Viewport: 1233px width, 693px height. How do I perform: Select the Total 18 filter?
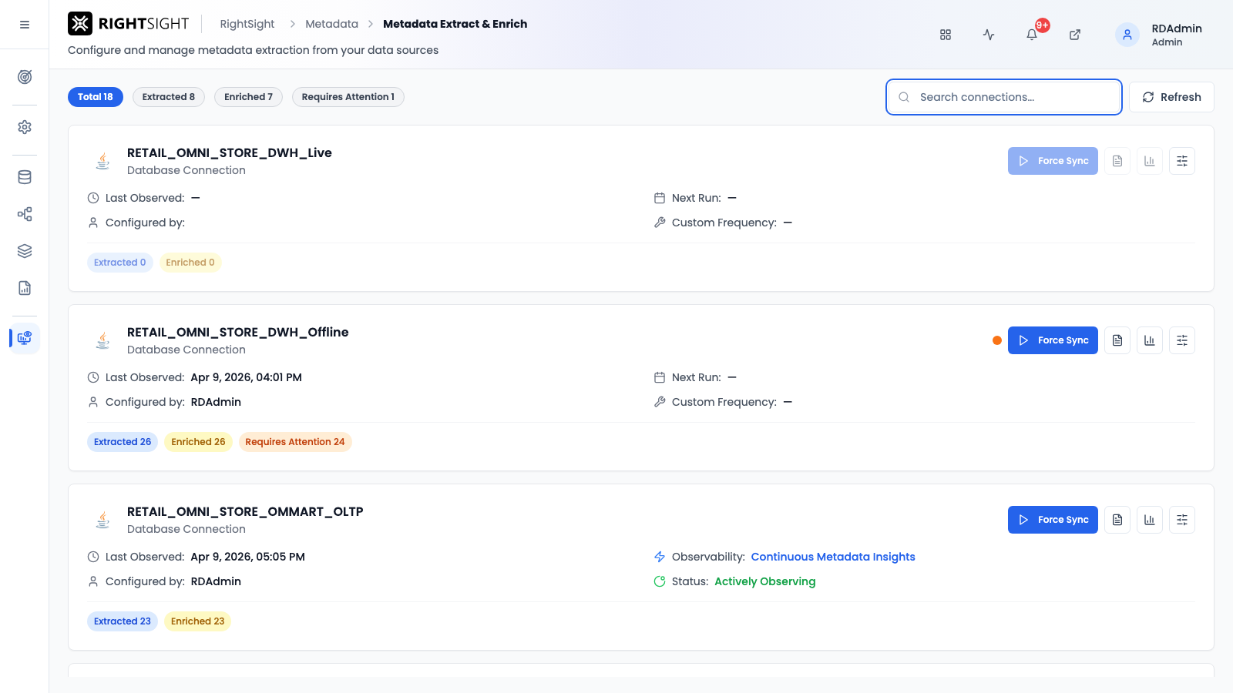click(96, 97)
